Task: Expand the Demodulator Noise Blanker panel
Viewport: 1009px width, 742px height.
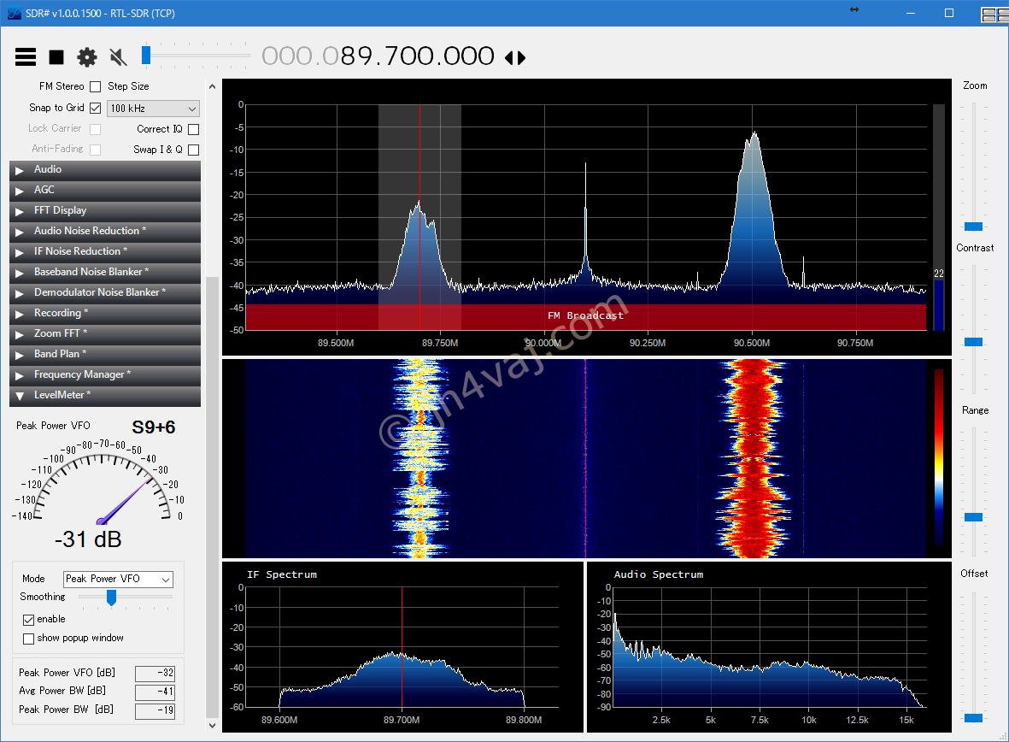Action: (105, 293)
